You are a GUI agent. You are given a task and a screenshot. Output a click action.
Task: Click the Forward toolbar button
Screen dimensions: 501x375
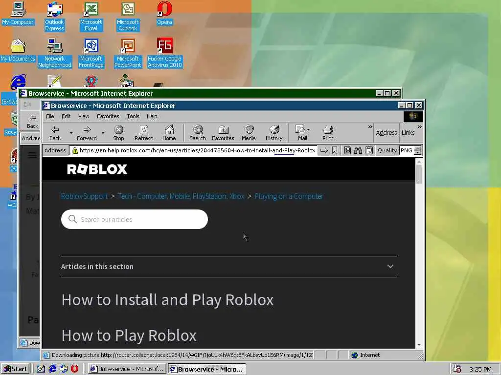tap(87, 133)
